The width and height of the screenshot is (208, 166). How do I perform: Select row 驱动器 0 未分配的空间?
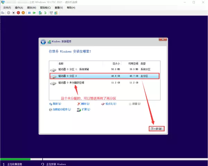pyautogui.click(x=105, y=83)
